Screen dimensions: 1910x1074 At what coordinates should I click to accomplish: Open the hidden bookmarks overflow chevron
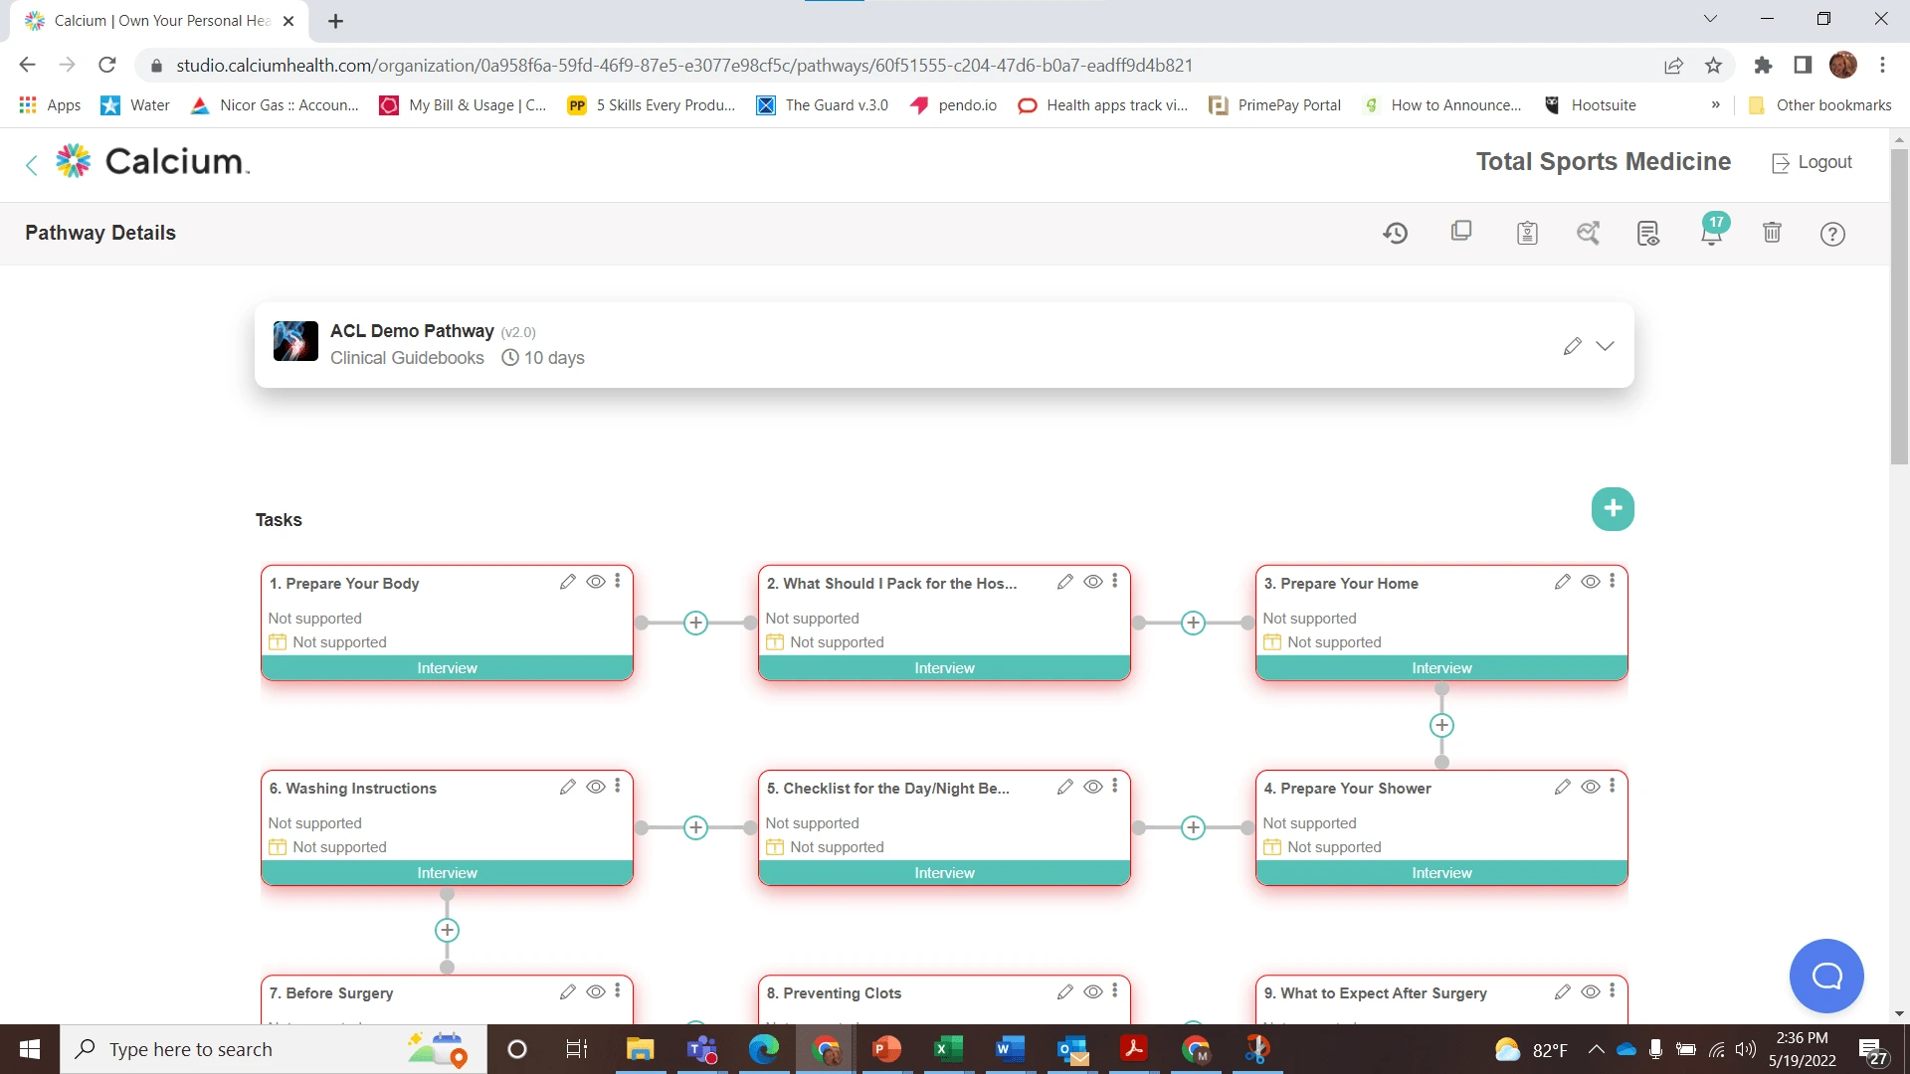[1716, 104]
